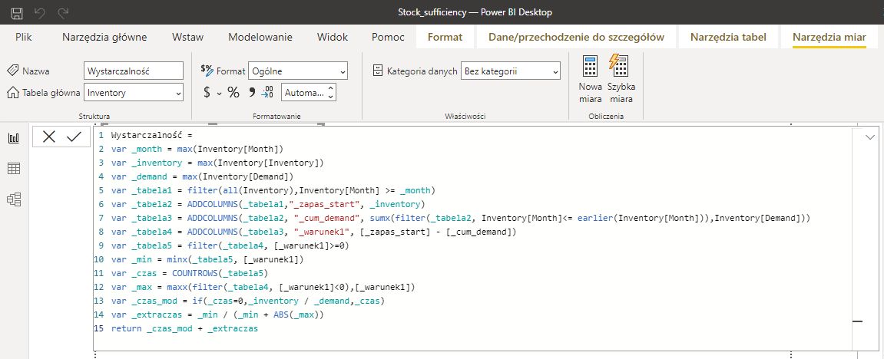The width and height of the screenshot is (884, 359).
Task: Open the Pomoc tab
Action: (388, 37)
